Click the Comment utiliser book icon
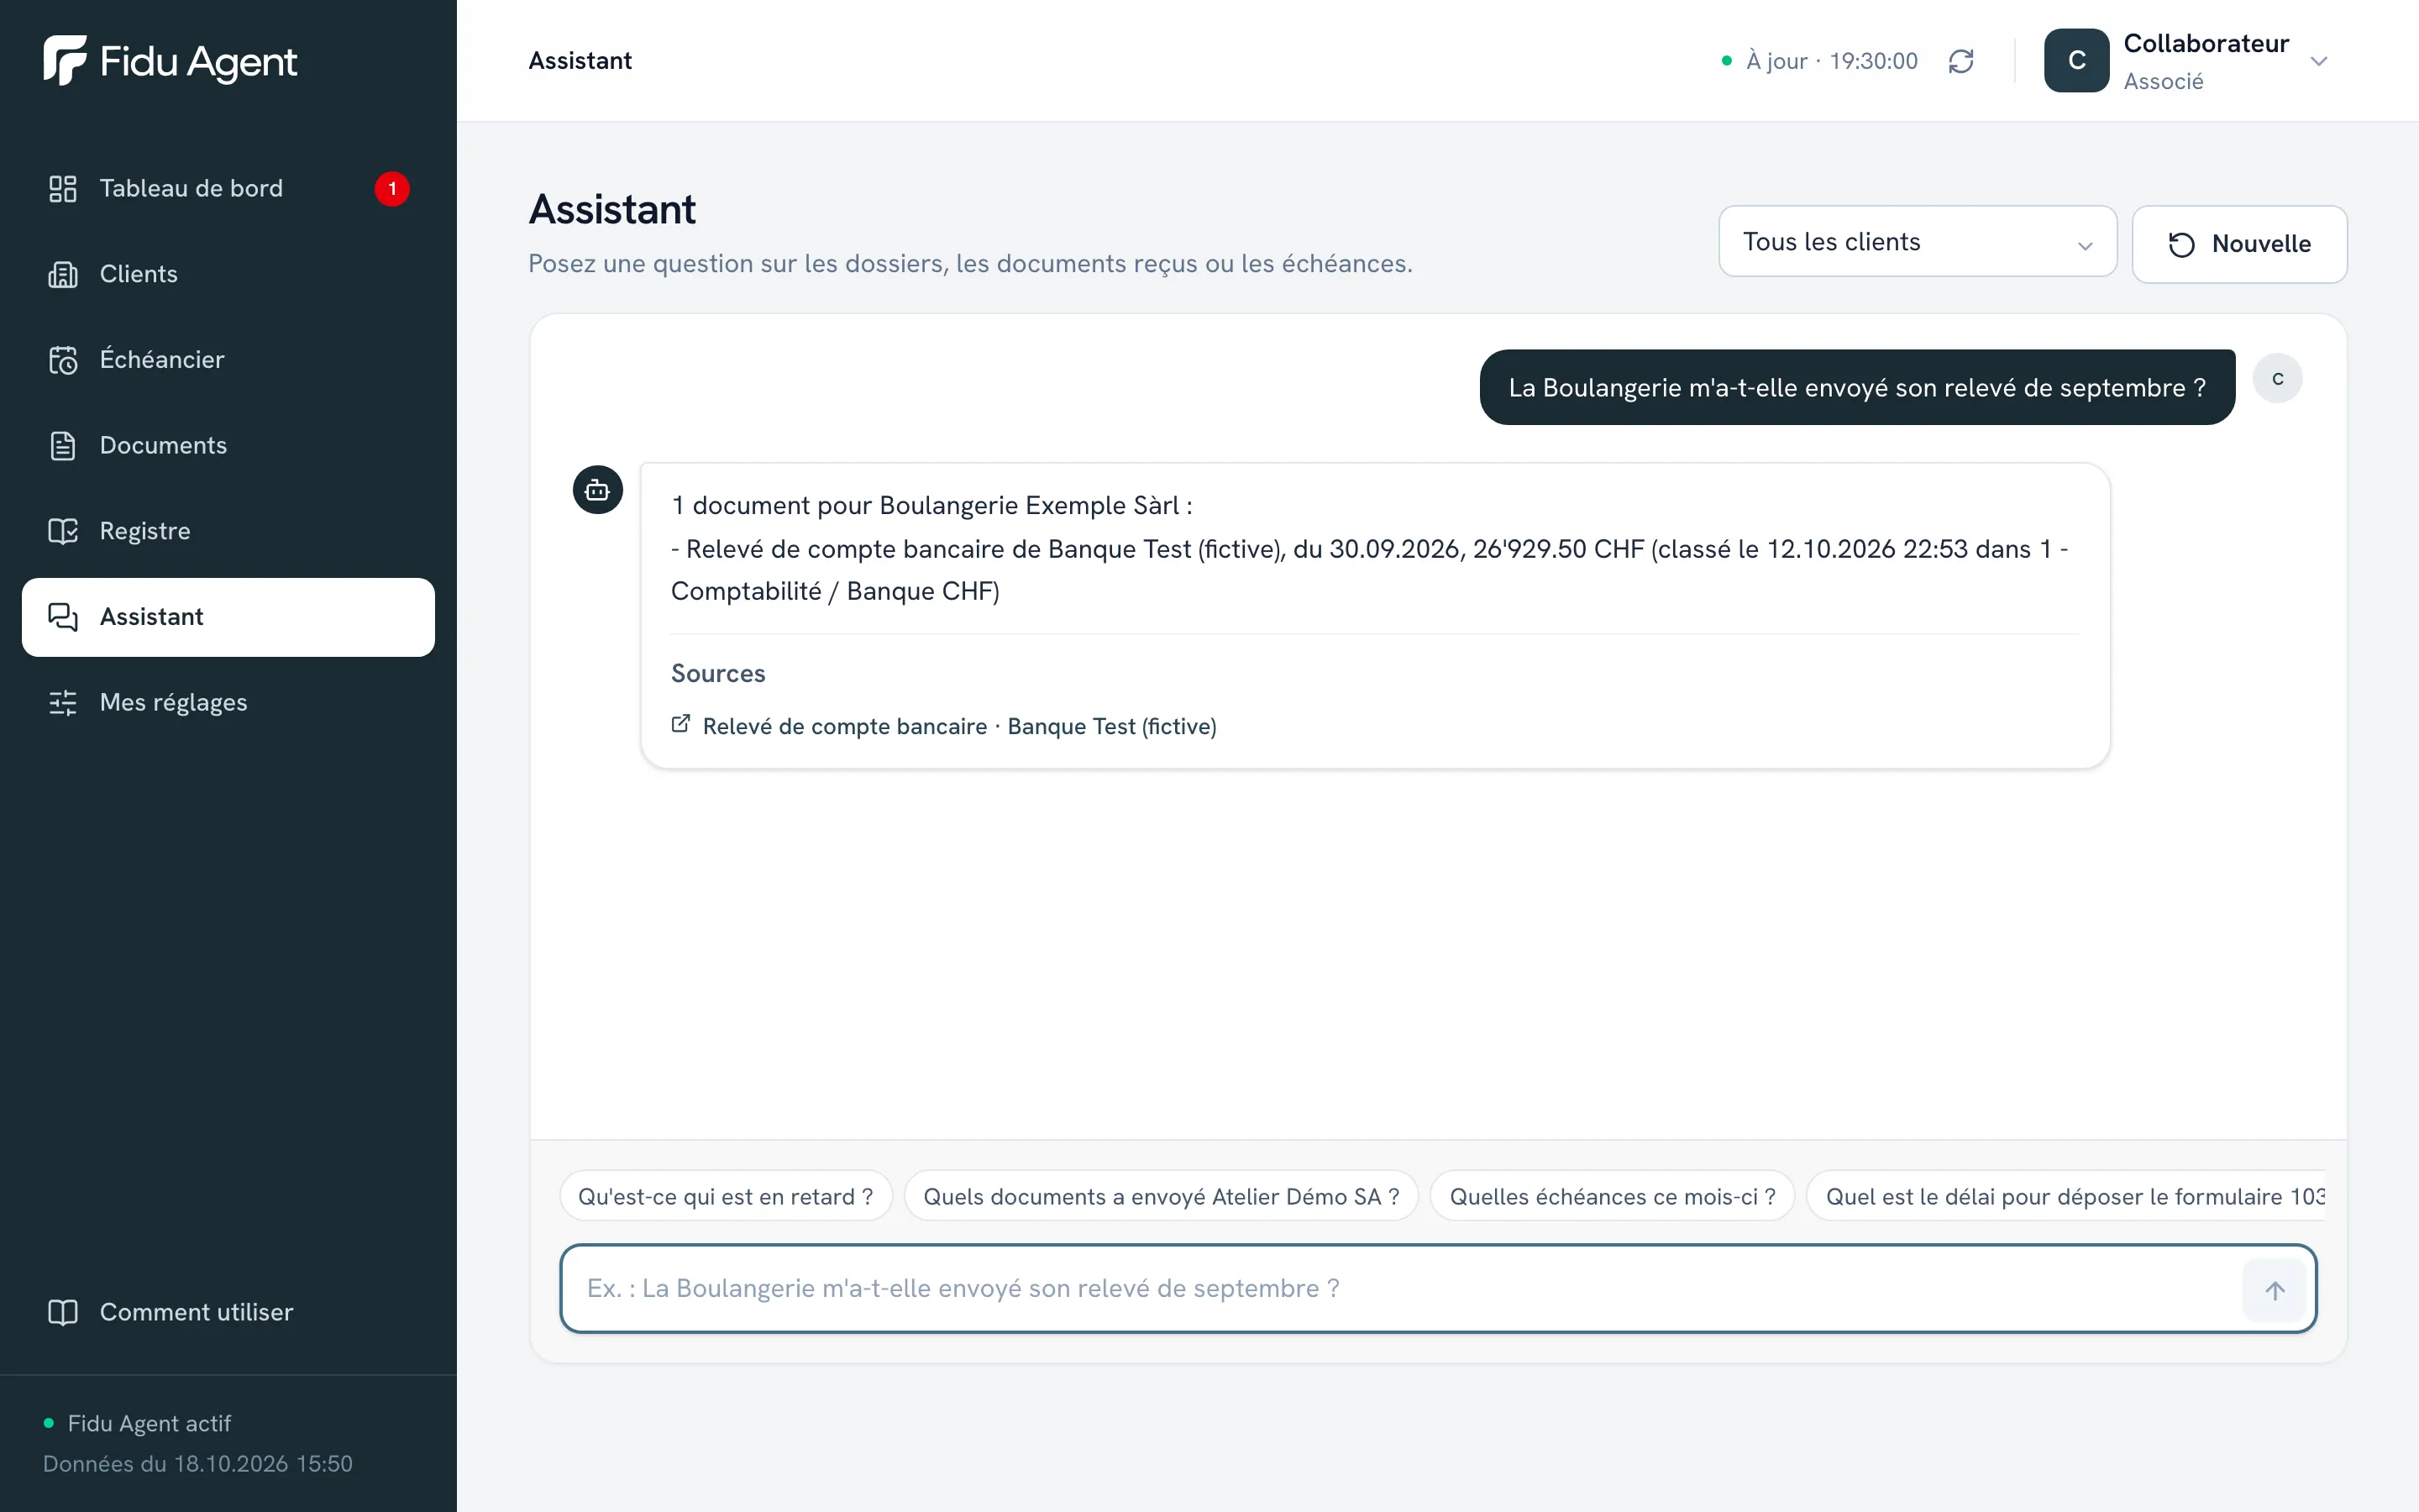Screen dimensions: 2419x1512 63,1312
